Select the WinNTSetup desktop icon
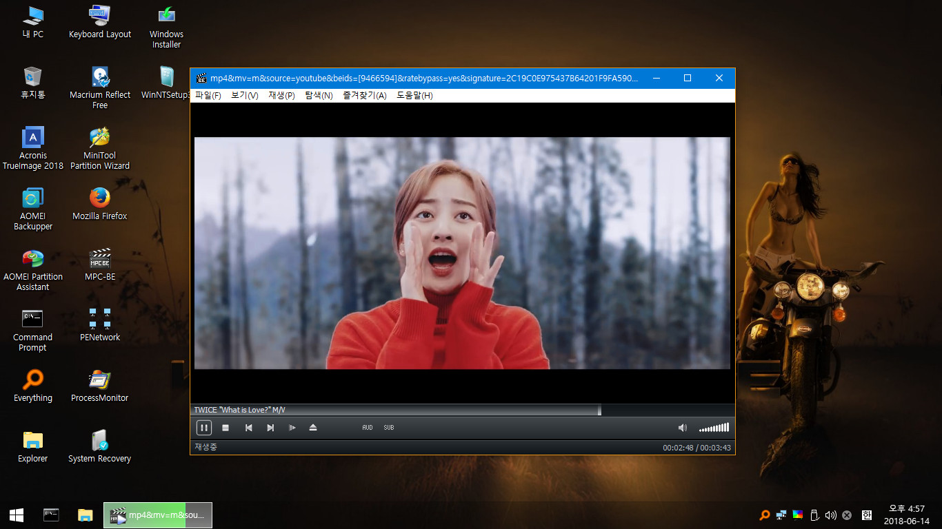 166,83
